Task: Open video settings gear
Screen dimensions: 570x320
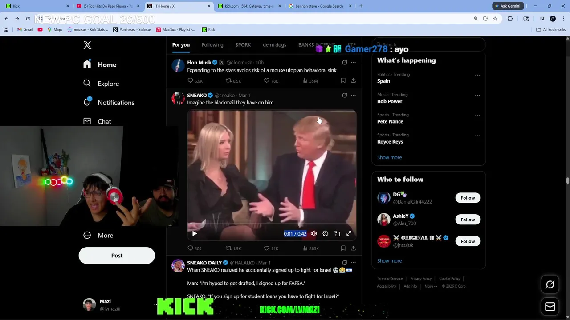Action: click(325, 233)
